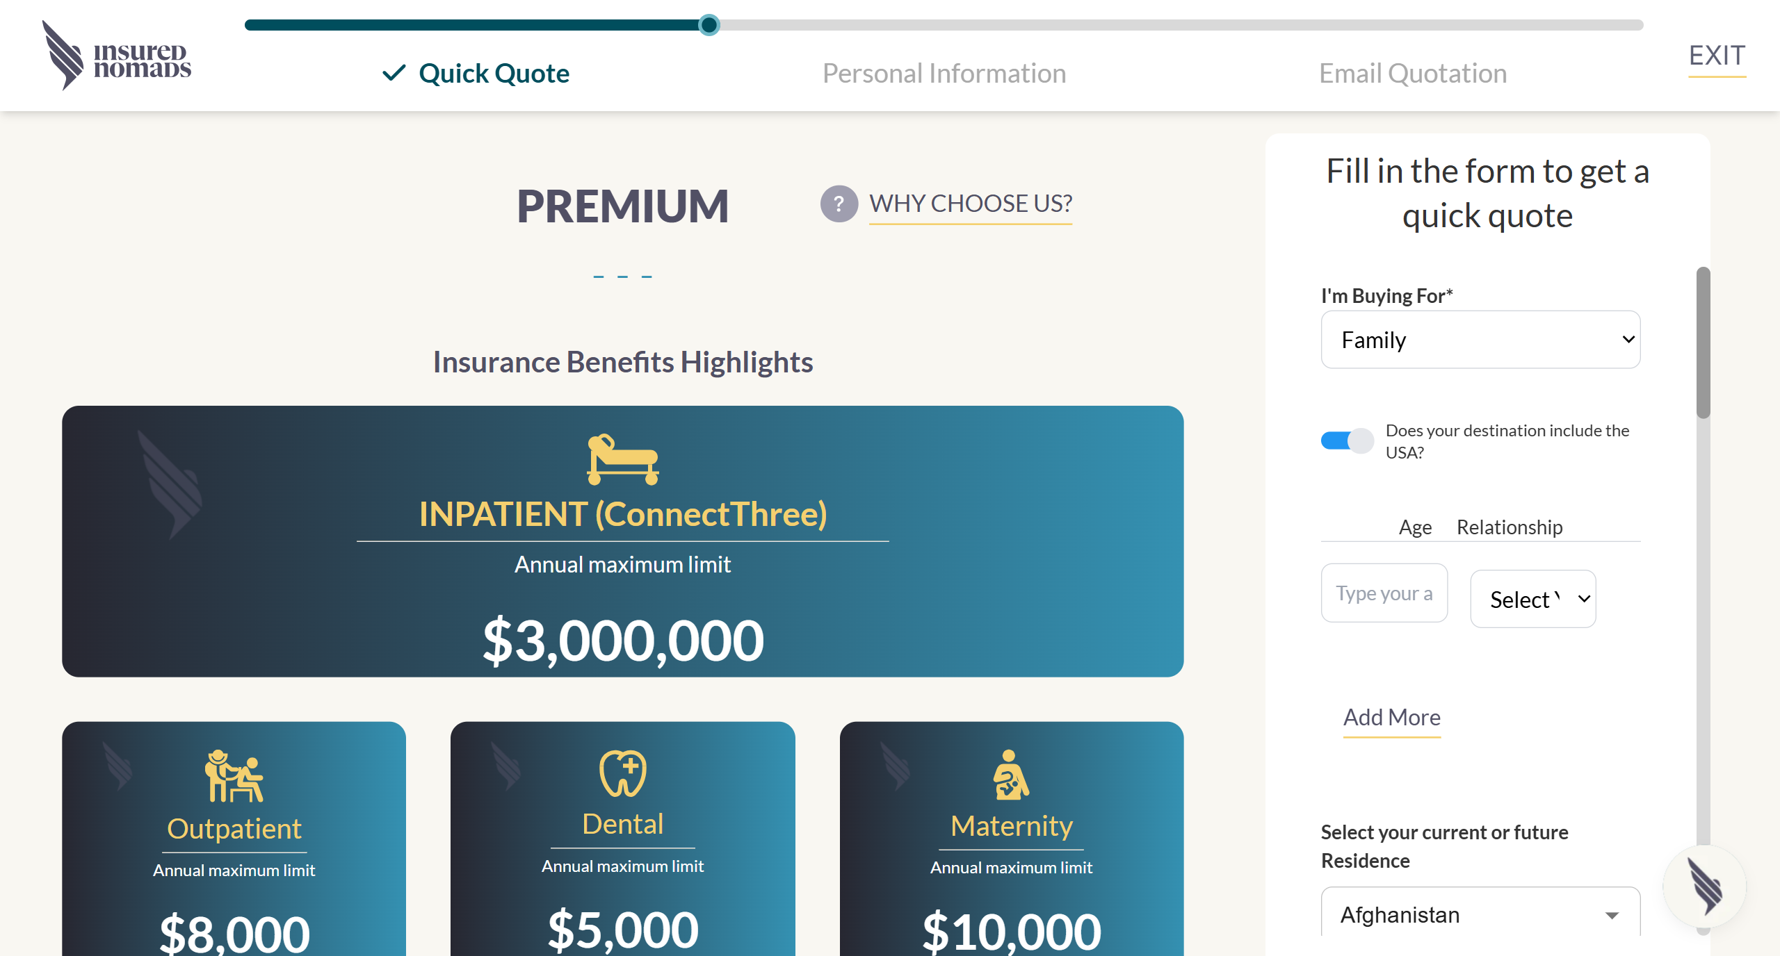Viewport: 1780px width, 956px height.
Task: Expand the Residence country dropdown
Action: (x=1480, y=915)
